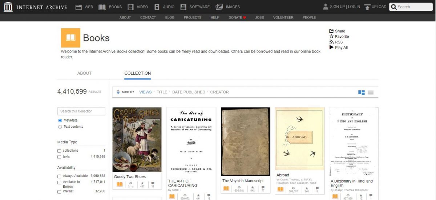Click the orange Books collection logo
Screen dimensions: 436x200
coord(70,38)
